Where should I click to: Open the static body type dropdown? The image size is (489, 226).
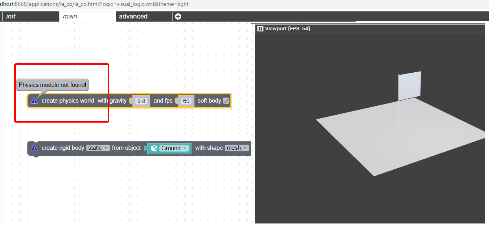98,148
